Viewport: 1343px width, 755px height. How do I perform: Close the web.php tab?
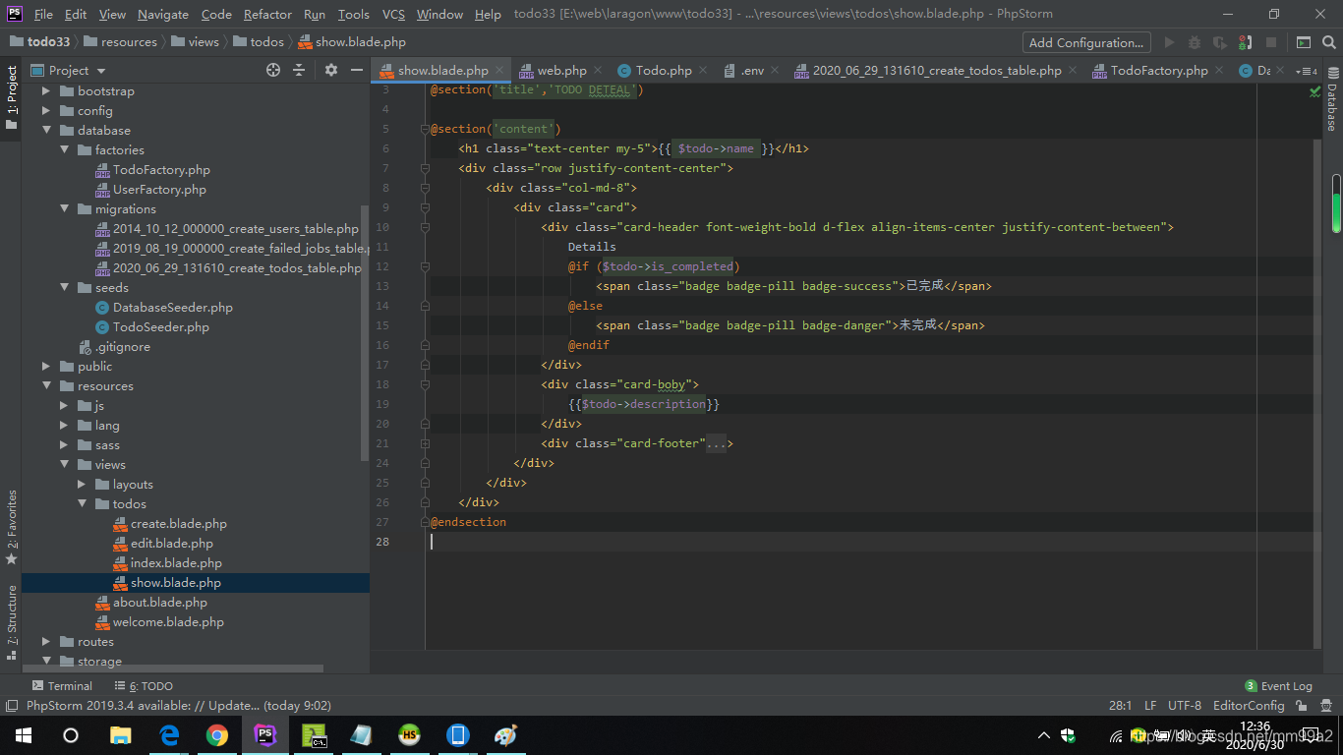pyautogui.click(x=598, y=70)
